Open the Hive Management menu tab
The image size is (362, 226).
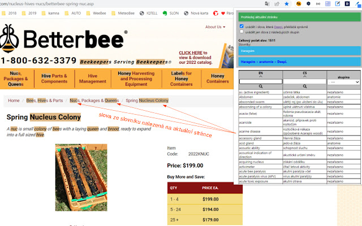click(x=92, y=79)
